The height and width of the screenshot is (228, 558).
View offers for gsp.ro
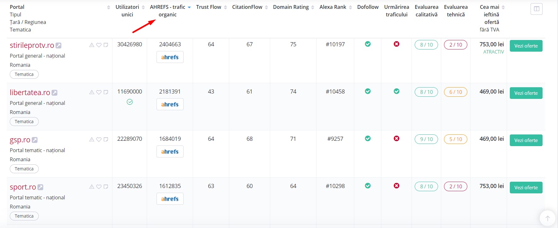click(x=526, y=140)
